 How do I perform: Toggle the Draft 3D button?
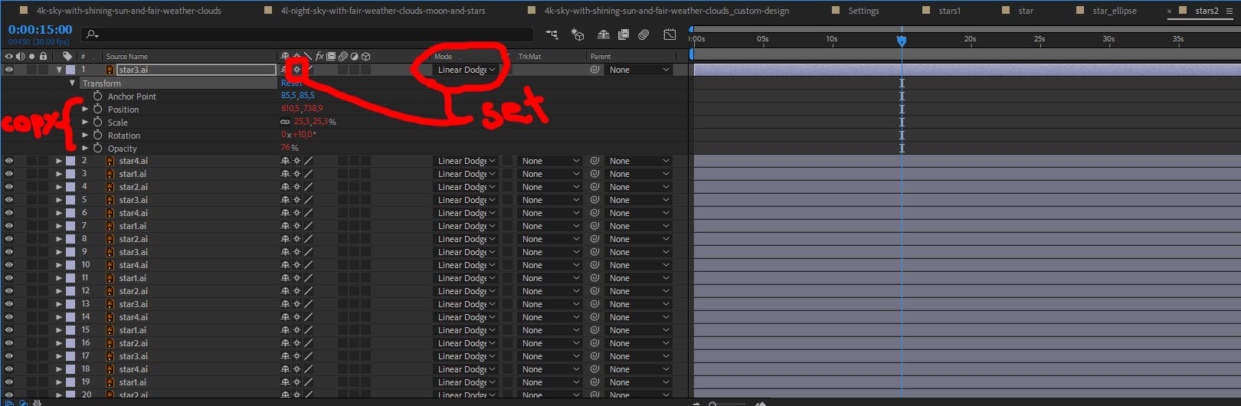(x=578, y=34)
